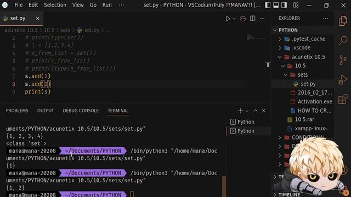The width and height of the screenshot is (351, 197).
Task: Place cursor on line 7 s.add(1)
Action: pyautogui.click(x=38, y=77)
